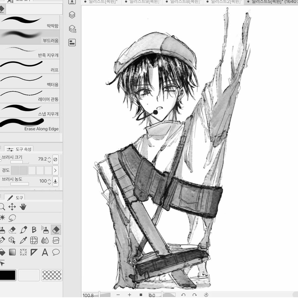The image size is (298, 298).
Task: Select the Zoom magnifier tool
Action: click(2, 207)
